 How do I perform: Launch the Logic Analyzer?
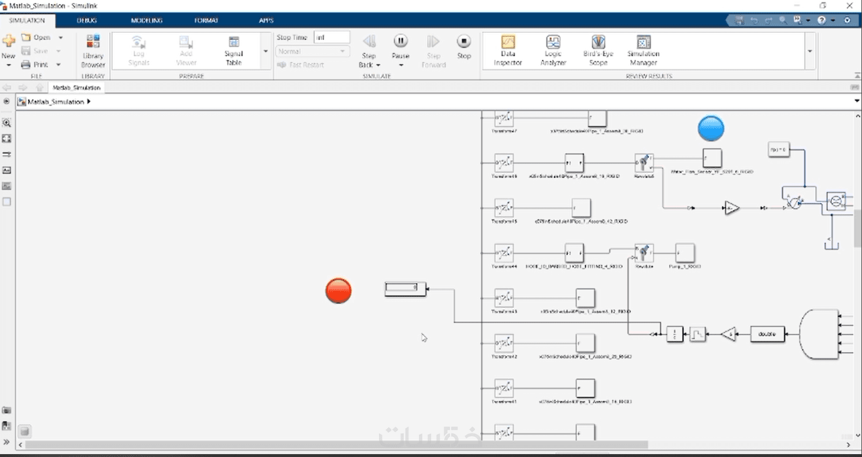(x=553, y=51)
